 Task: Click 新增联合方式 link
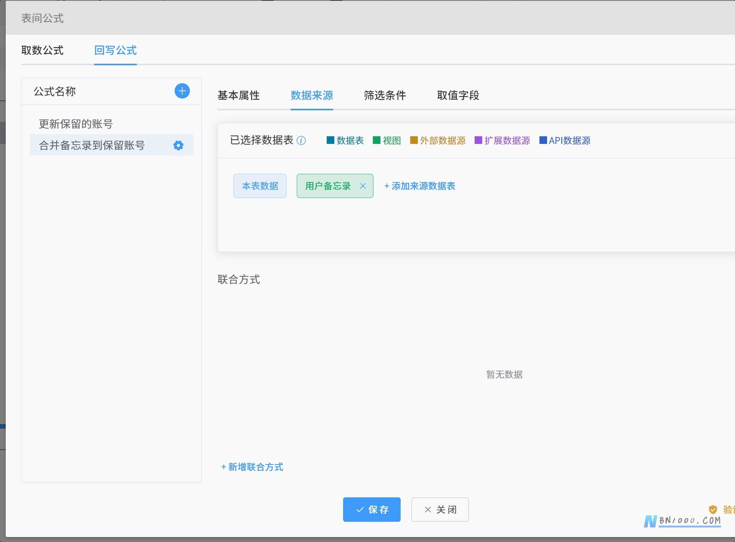pyautogui.click(x=252, y=467)
